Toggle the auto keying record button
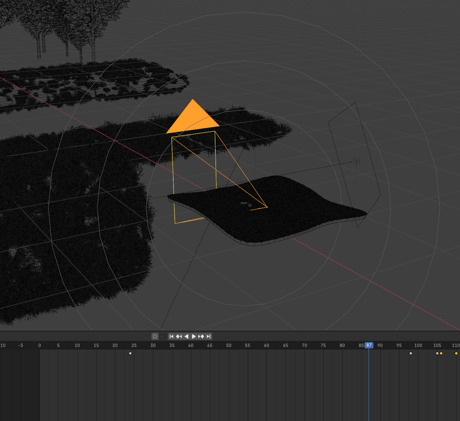The image size is (460, 421). [155, 336]
